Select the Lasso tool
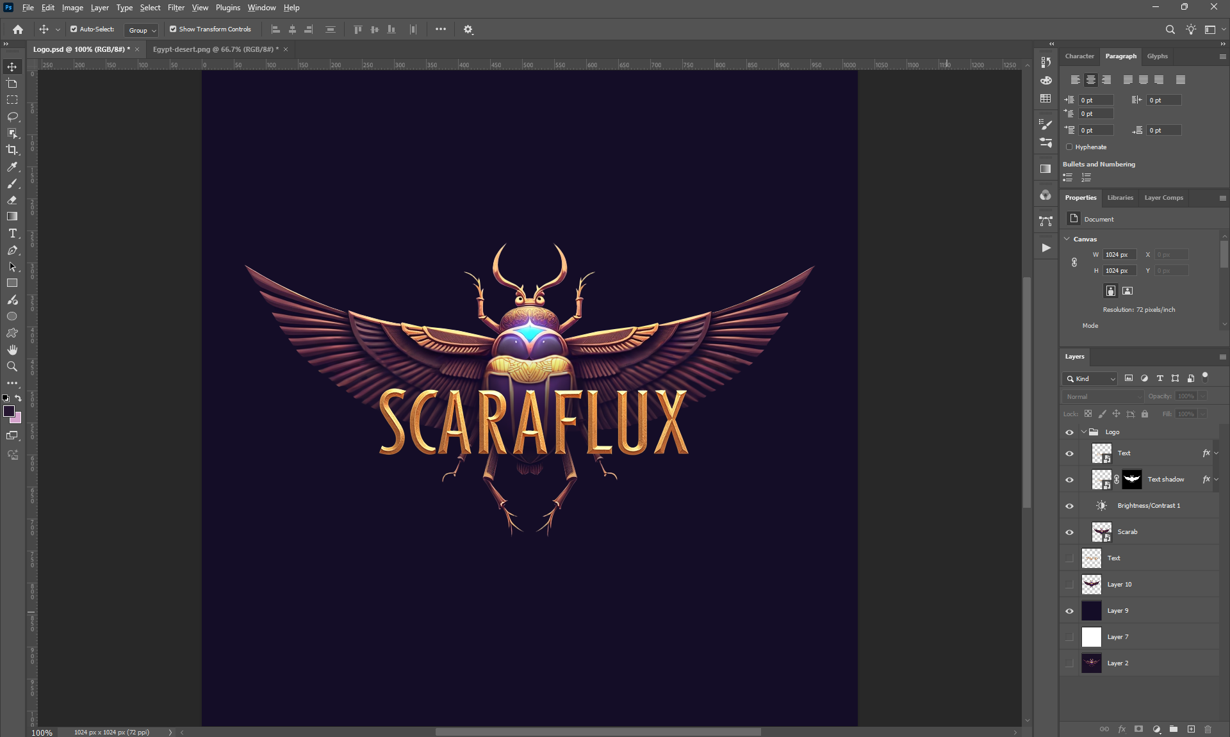The width and height of the screenshot is (1230, 737). click(x=12, y=117)
